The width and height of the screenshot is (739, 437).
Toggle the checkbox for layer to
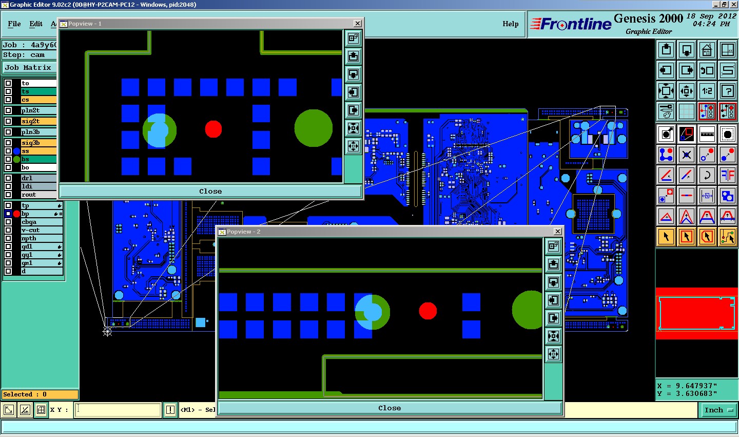(x=8, y=83)
